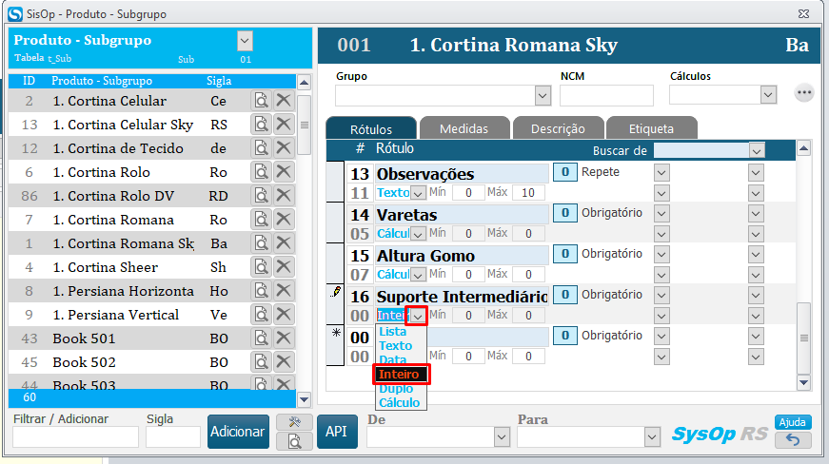Viewport: 829px width, 464px height.
Task: Open the type dropdown for Observações
Action: tap(417, 193)
